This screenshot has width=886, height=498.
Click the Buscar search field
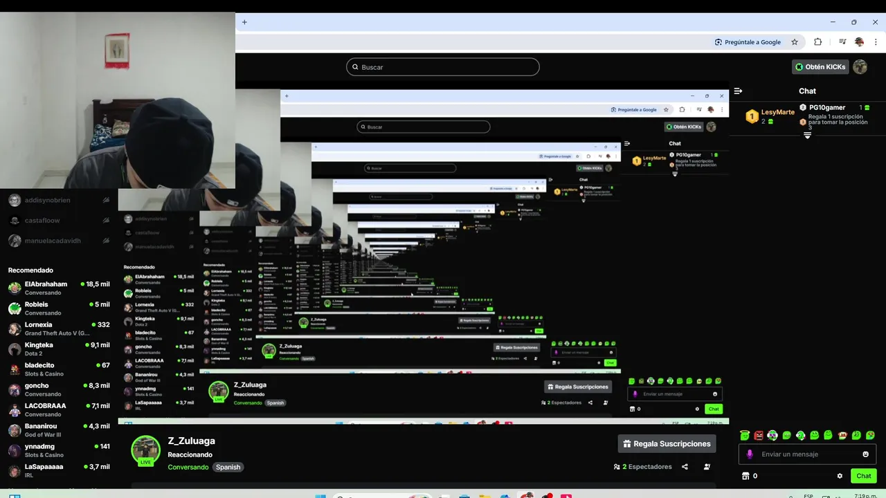tap(443, 67)
